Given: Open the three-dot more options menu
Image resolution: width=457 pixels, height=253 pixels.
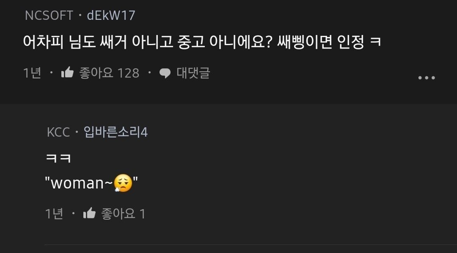Looking at the screenshot, I should point(426,78).
